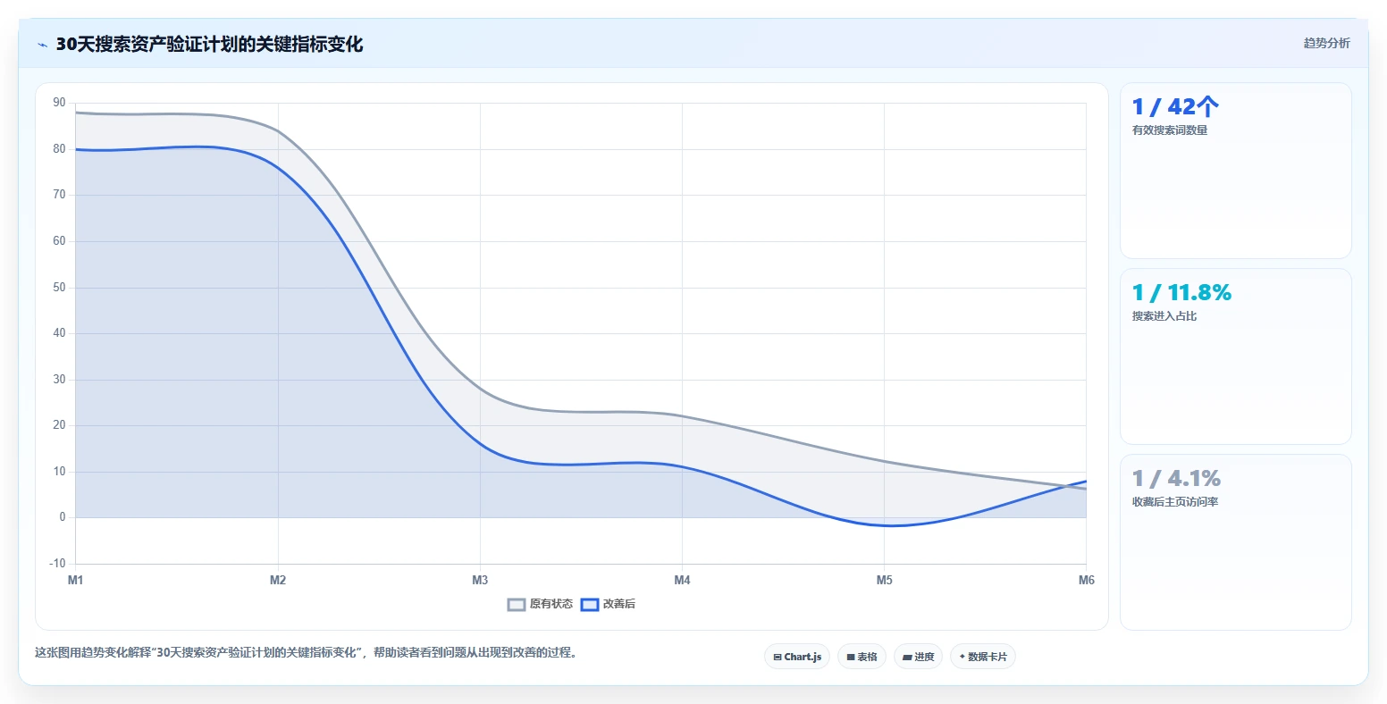This screenshot has height=704, width=1387.
Task: Click the M5 x-axis label
Action: coord(884,580)
